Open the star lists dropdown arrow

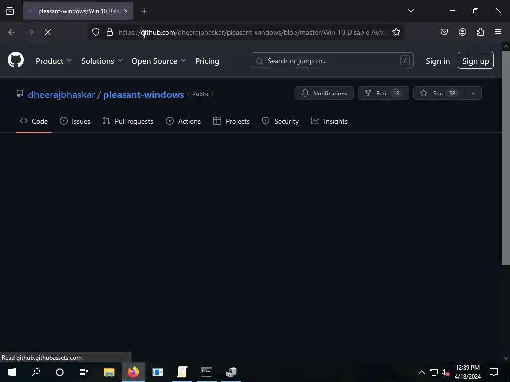tap(473, 93)
